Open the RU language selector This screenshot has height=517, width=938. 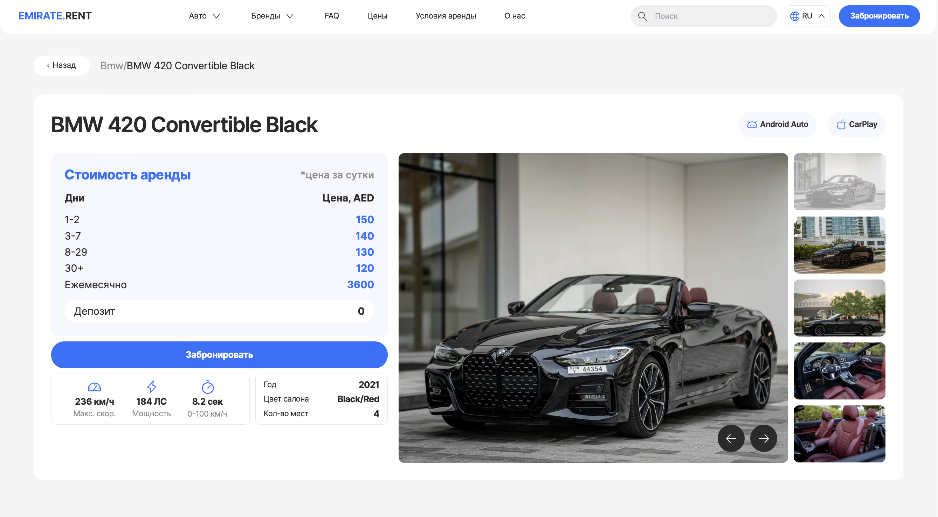[808, 16]
